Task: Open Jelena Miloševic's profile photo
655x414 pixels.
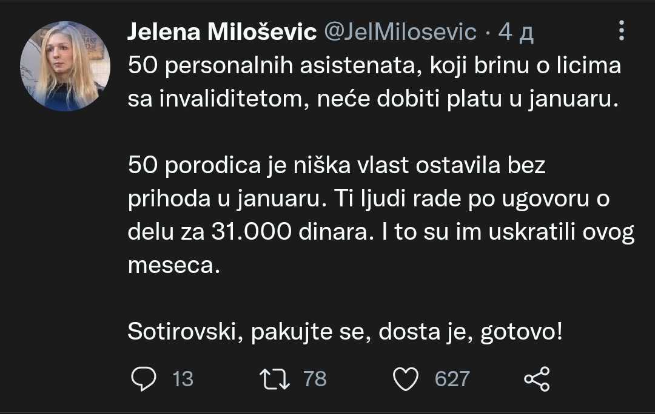Action: tap(65, 66)
